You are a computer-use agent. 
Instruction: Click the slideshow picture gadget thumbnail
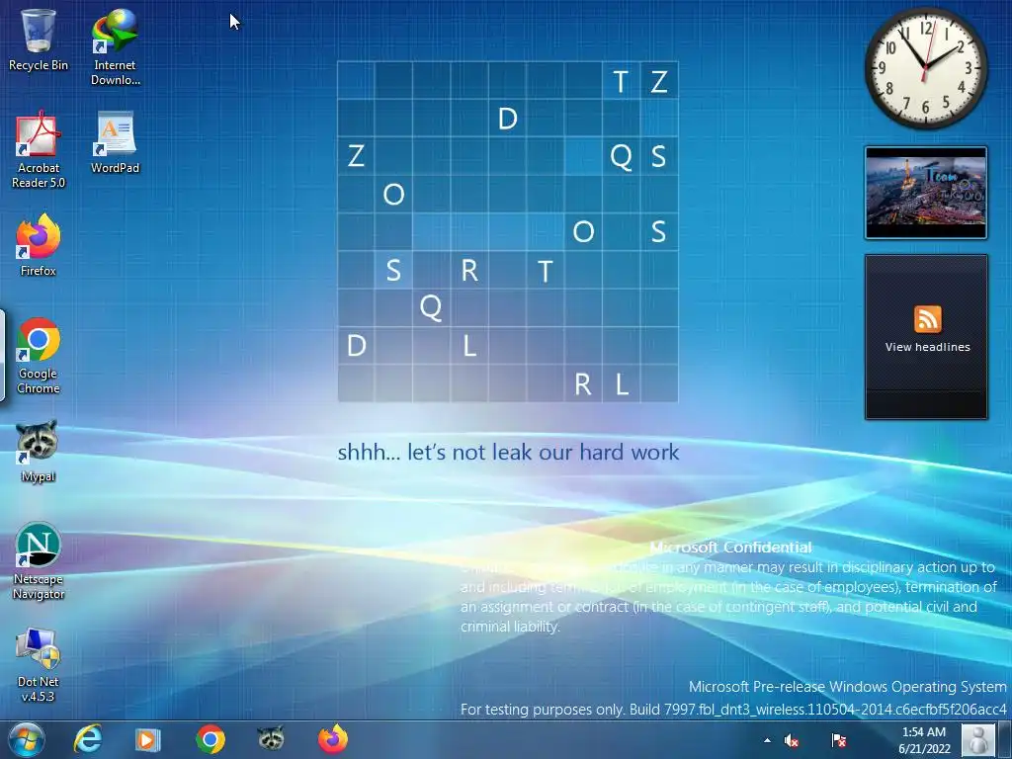click(925, 193)
